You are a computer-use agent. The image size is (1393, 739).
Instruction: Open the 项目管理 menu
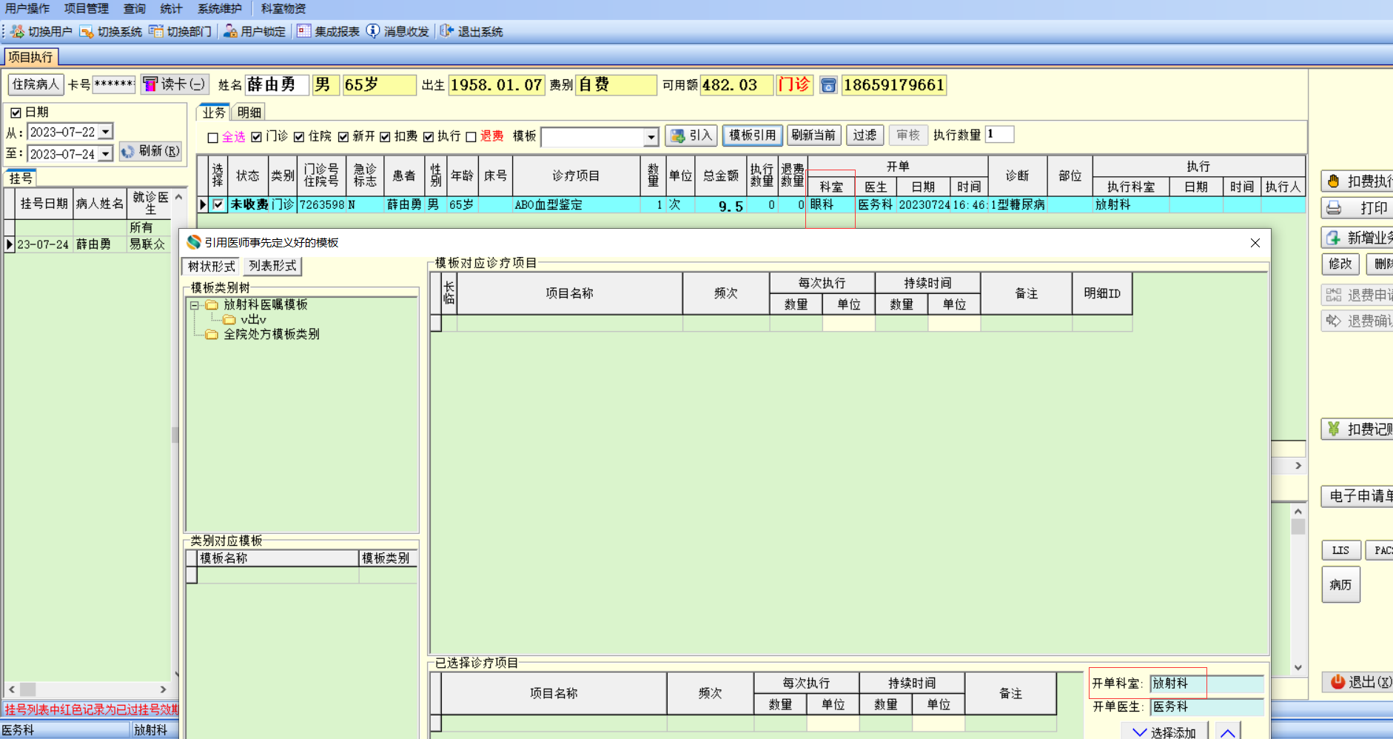tap(87, 9)
